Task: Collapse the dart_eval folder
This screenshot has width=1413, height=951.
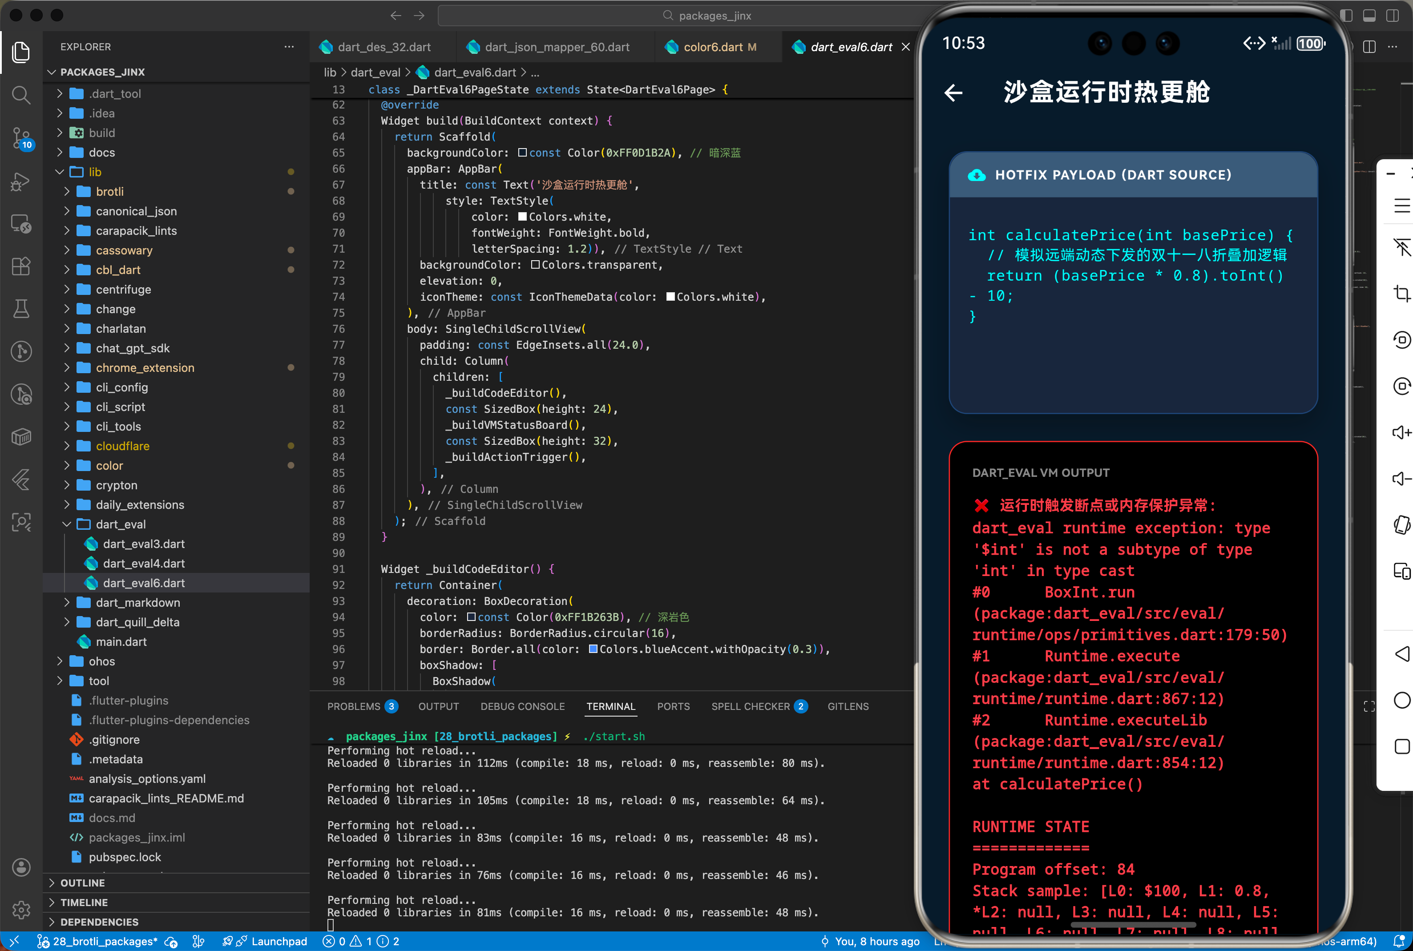Action: (x=121, y=524)
